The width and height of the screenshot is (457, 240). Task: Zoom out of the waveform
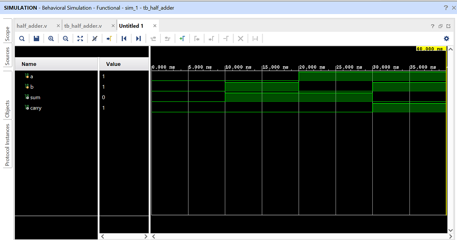pyautogui.click(x=66, y=38)
